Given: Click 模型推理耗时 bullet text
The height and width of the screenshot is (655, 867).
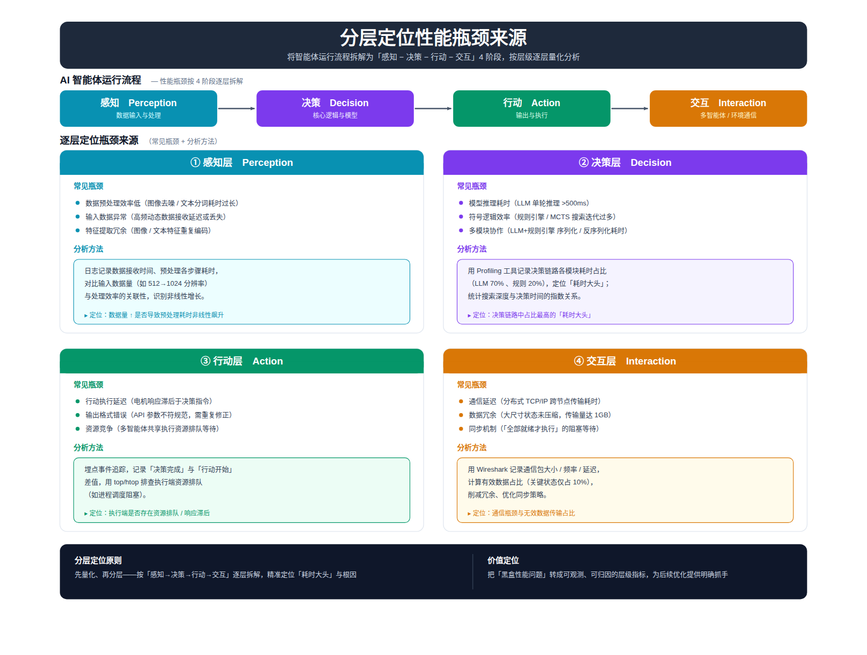Looking at the screenshot, I should coord(529,203).
